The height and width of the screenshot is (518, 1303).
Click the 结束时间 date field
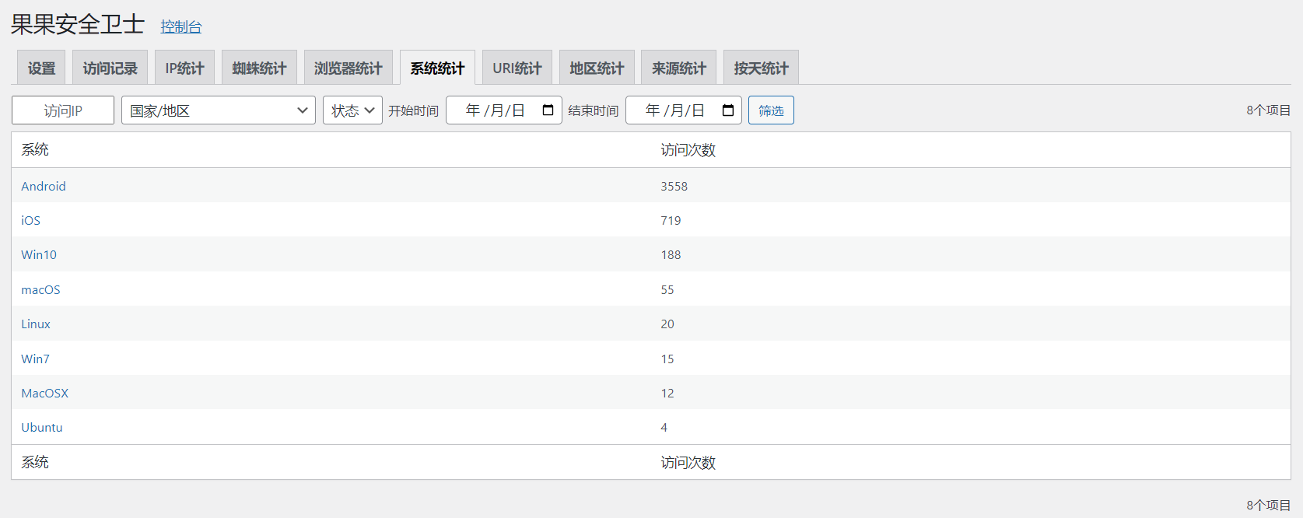coord(684,110)
